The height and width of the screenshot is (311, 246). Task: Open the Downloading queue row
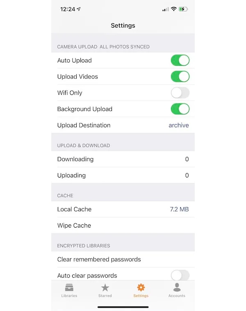pyautogui.click(x=123, y=159)
